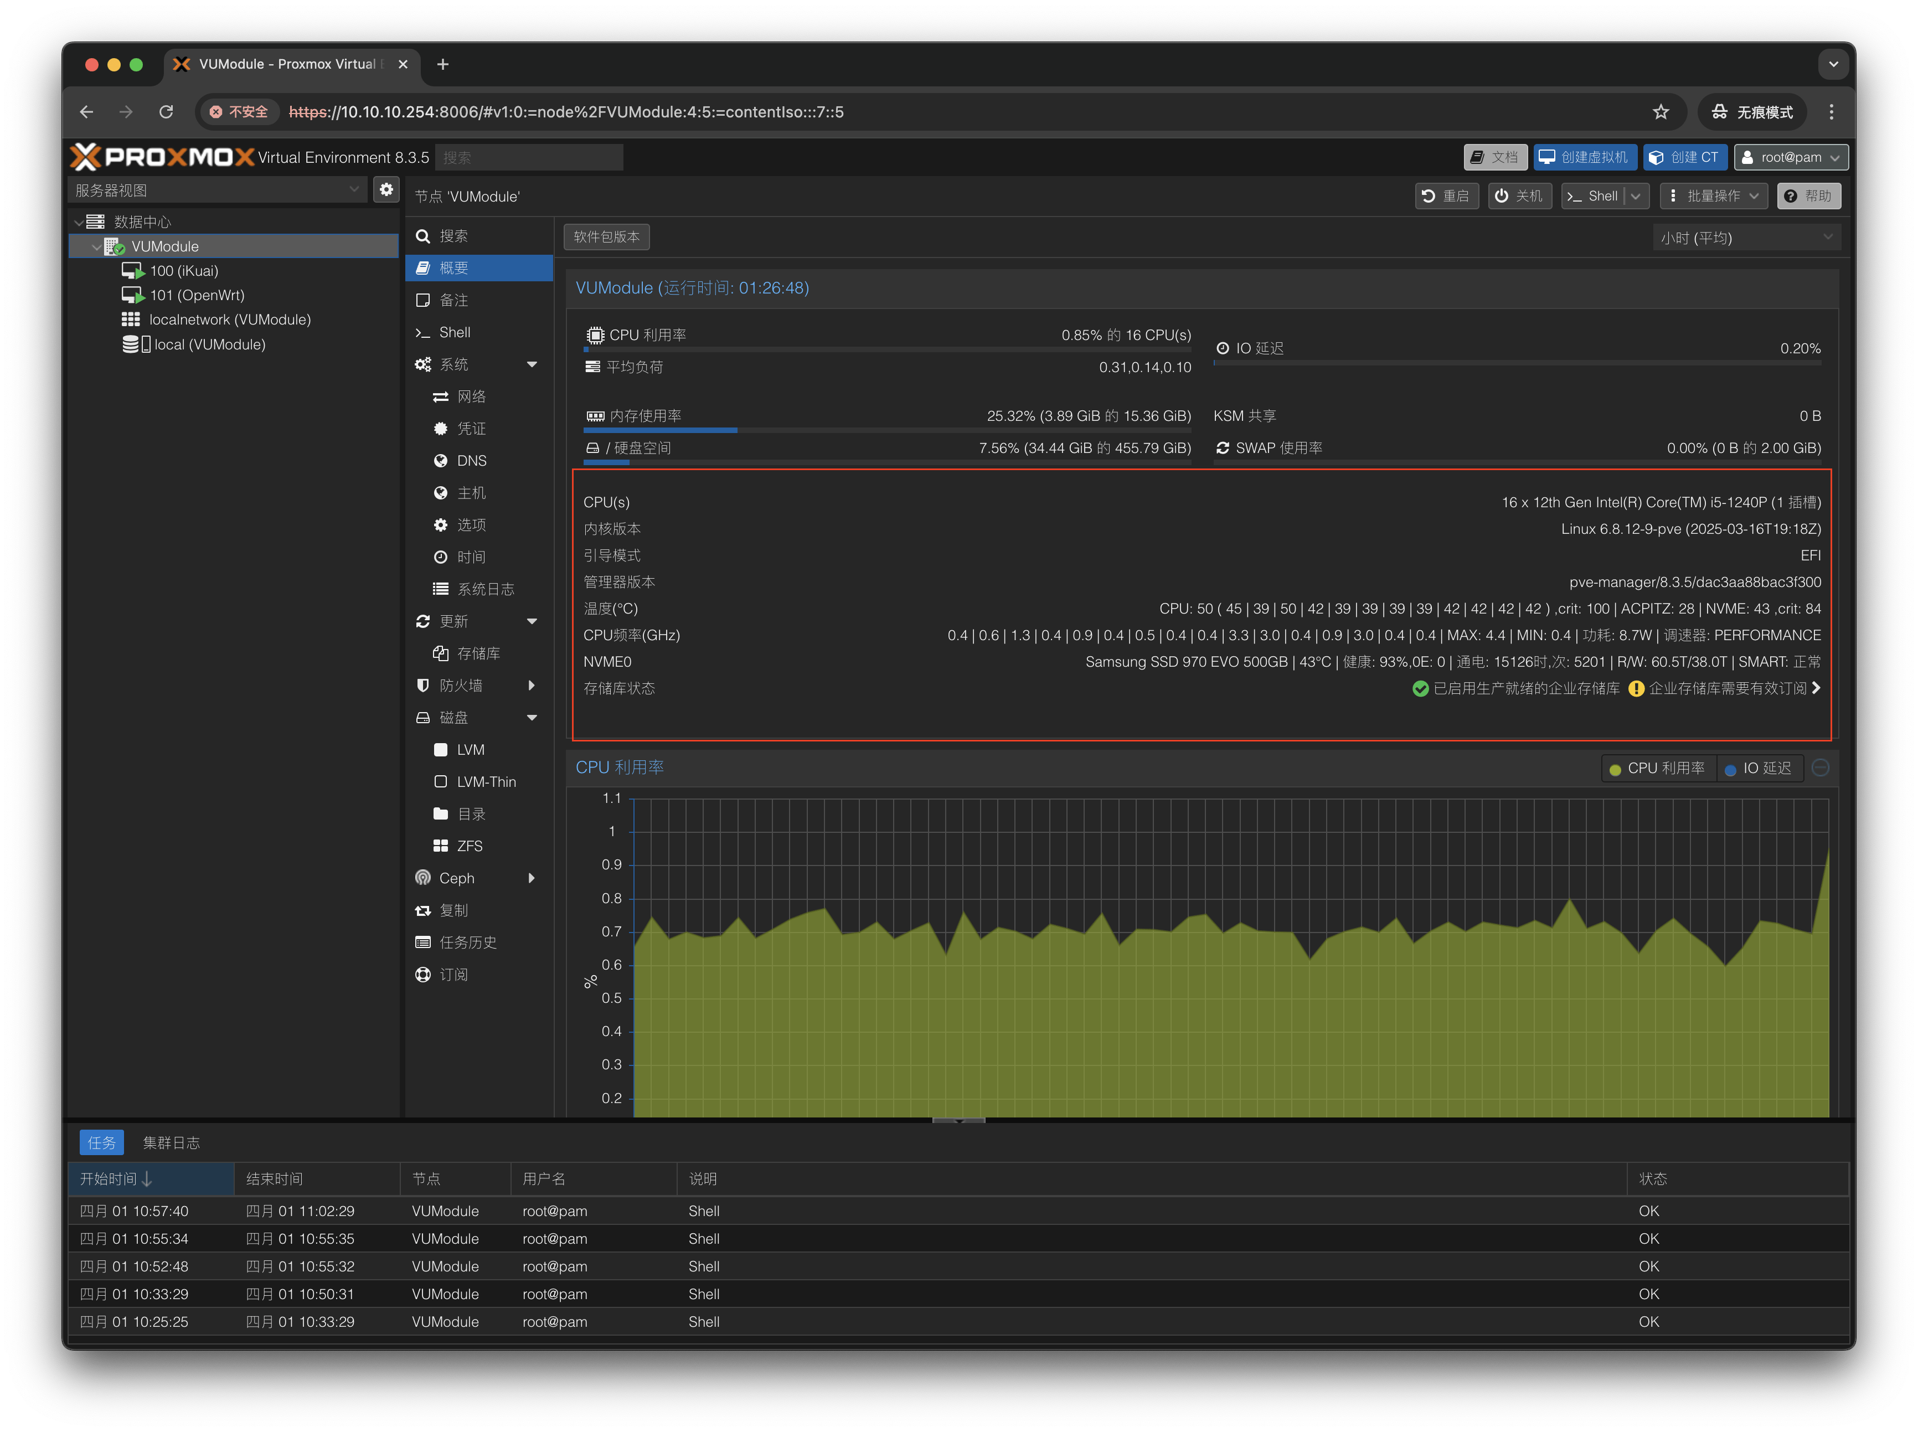This screenshot has width=1918, height=1432.
Task: Expand the Ceph submenu arrow
Action: click(x=532, y=878)
